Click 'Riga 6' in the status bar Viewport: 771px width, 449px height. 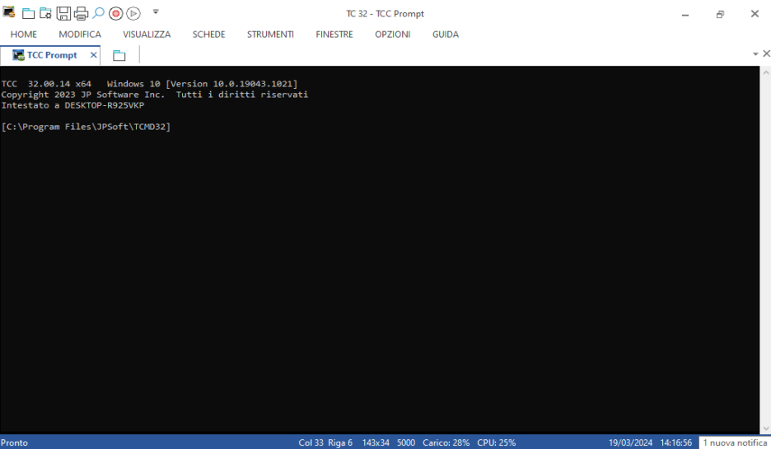click(339, 442)
